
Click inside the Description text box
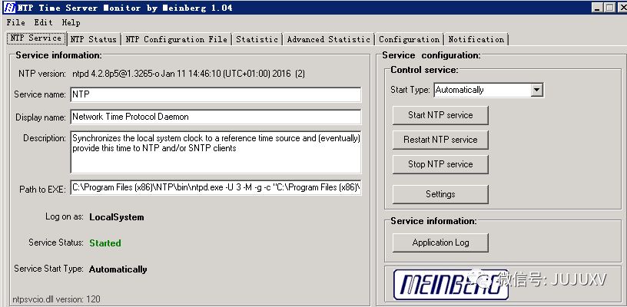tap(216, 152)
